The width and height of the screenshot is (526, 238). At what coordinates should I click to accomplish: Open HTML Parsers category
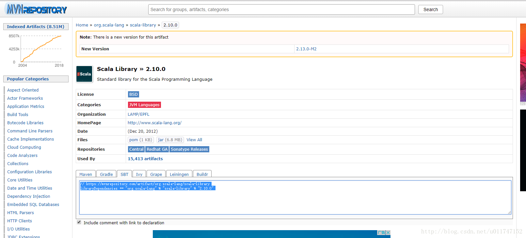(x=21, y=212)
